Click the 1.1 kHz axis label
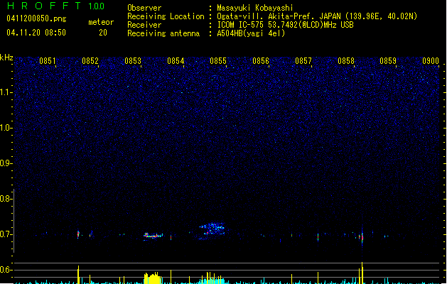 [x=6, y=92]
